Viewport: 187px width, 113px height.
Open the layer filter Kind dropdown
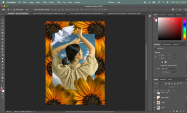tap(159, 84)
